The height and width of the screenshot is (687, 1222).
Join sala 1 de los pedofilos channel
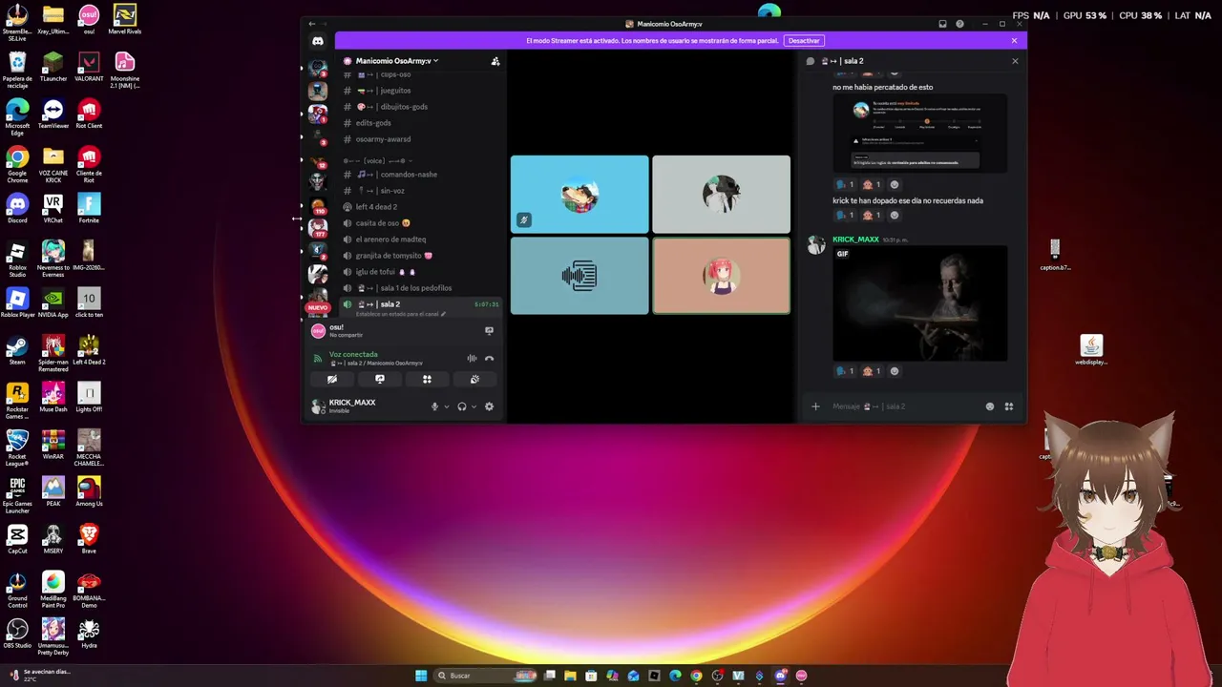click(419, 288)
